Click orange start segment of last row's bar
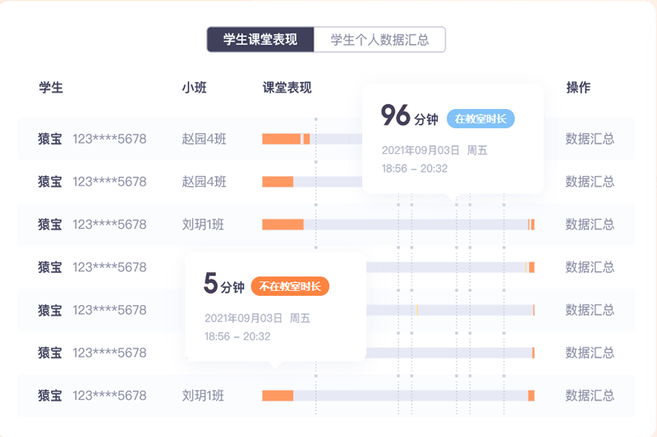The width and height of the screenshot is (657, 437). [278, 395]
